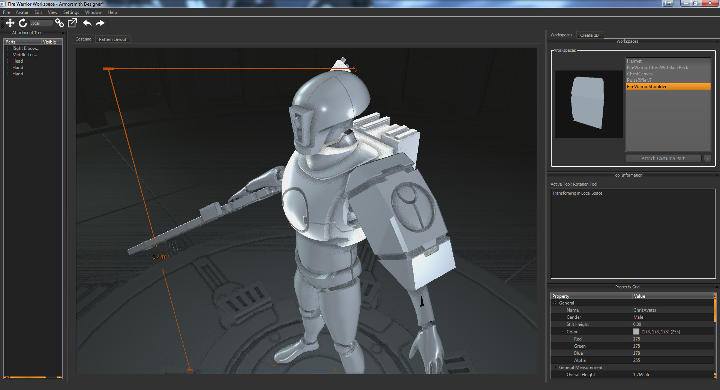
Task: Collapse the General Measurement group
Action: (555, 367)
